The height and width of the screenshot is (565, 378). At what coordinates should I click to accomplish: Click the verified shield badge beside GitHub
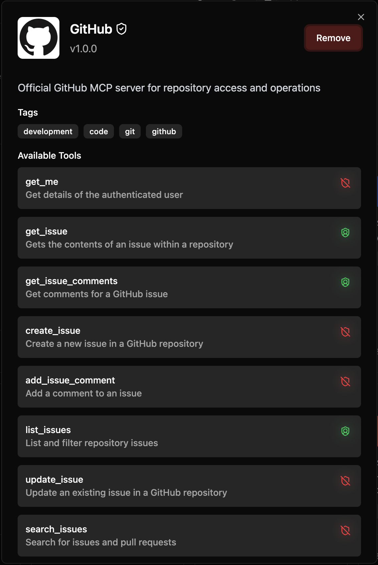click(x=121, y=29)
